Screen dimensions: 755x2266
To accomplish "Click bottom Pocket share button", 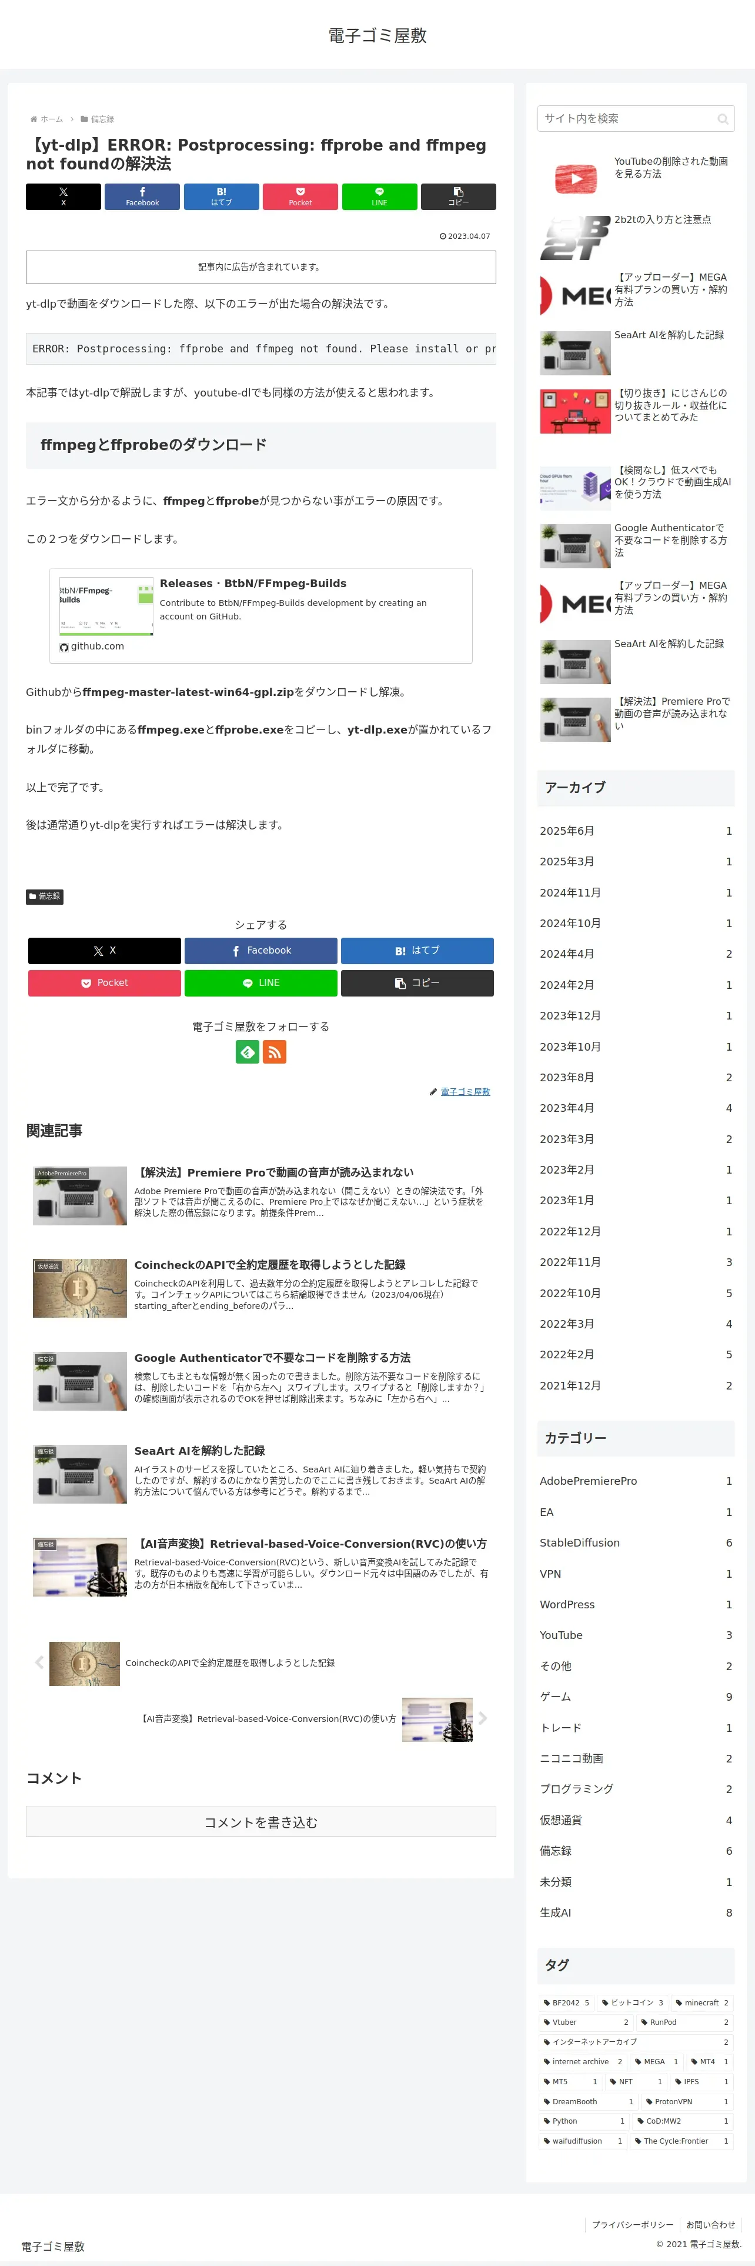I will 105,982.
